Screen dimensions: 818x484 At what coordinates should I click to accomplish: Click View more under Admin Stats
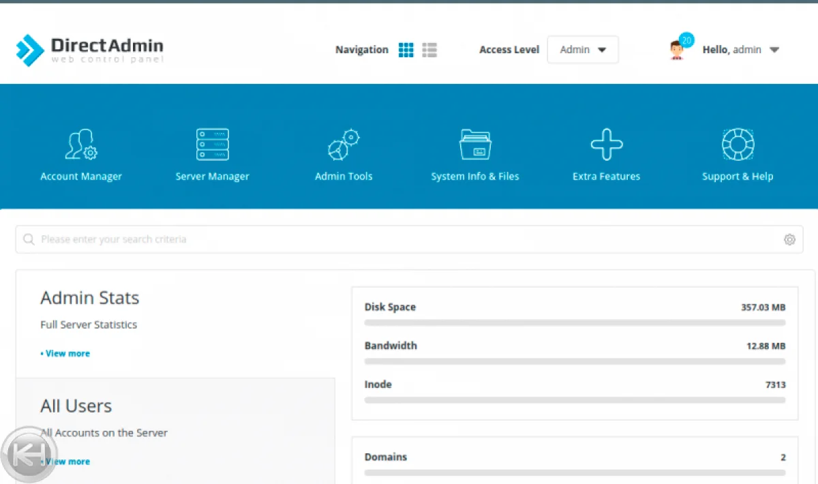(x=66, y=353)
